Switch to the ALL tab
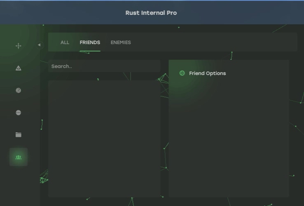304x206 pixels. tap(65, 42)
